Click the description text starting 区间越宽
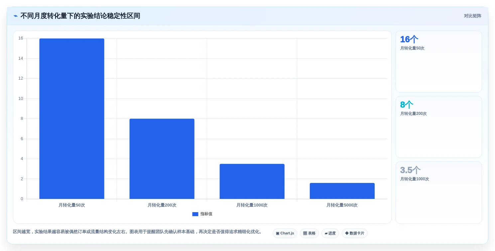Viewport: 495px width, 251px height. (x=138, y=232)
